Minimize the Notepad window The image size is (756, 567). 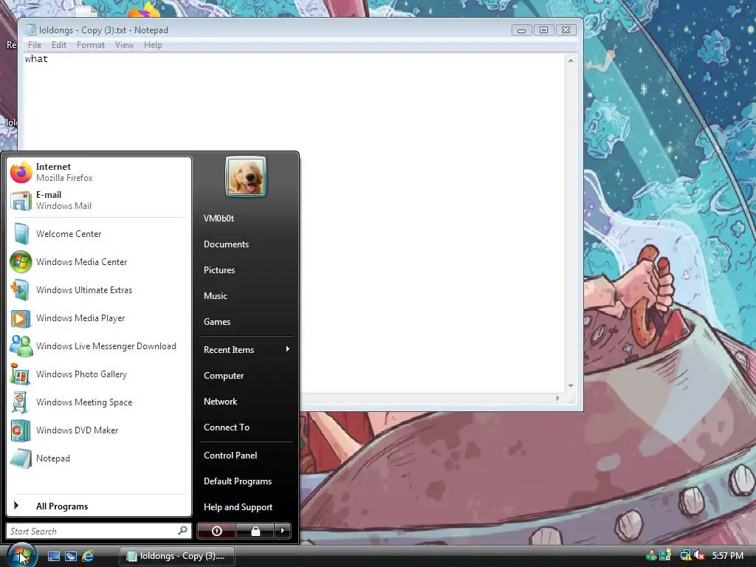pos(522,30)
